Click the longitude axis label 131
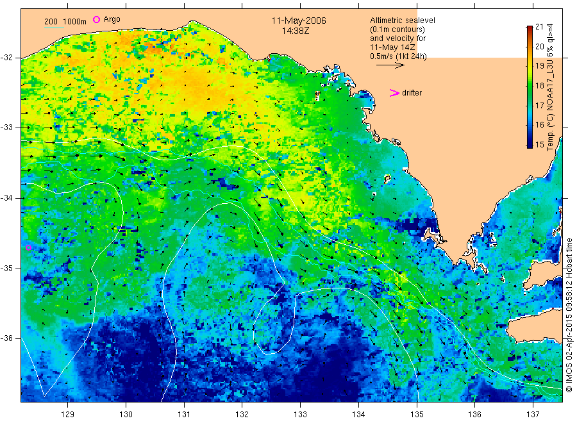The image size is (577, 423). (184, 415)
